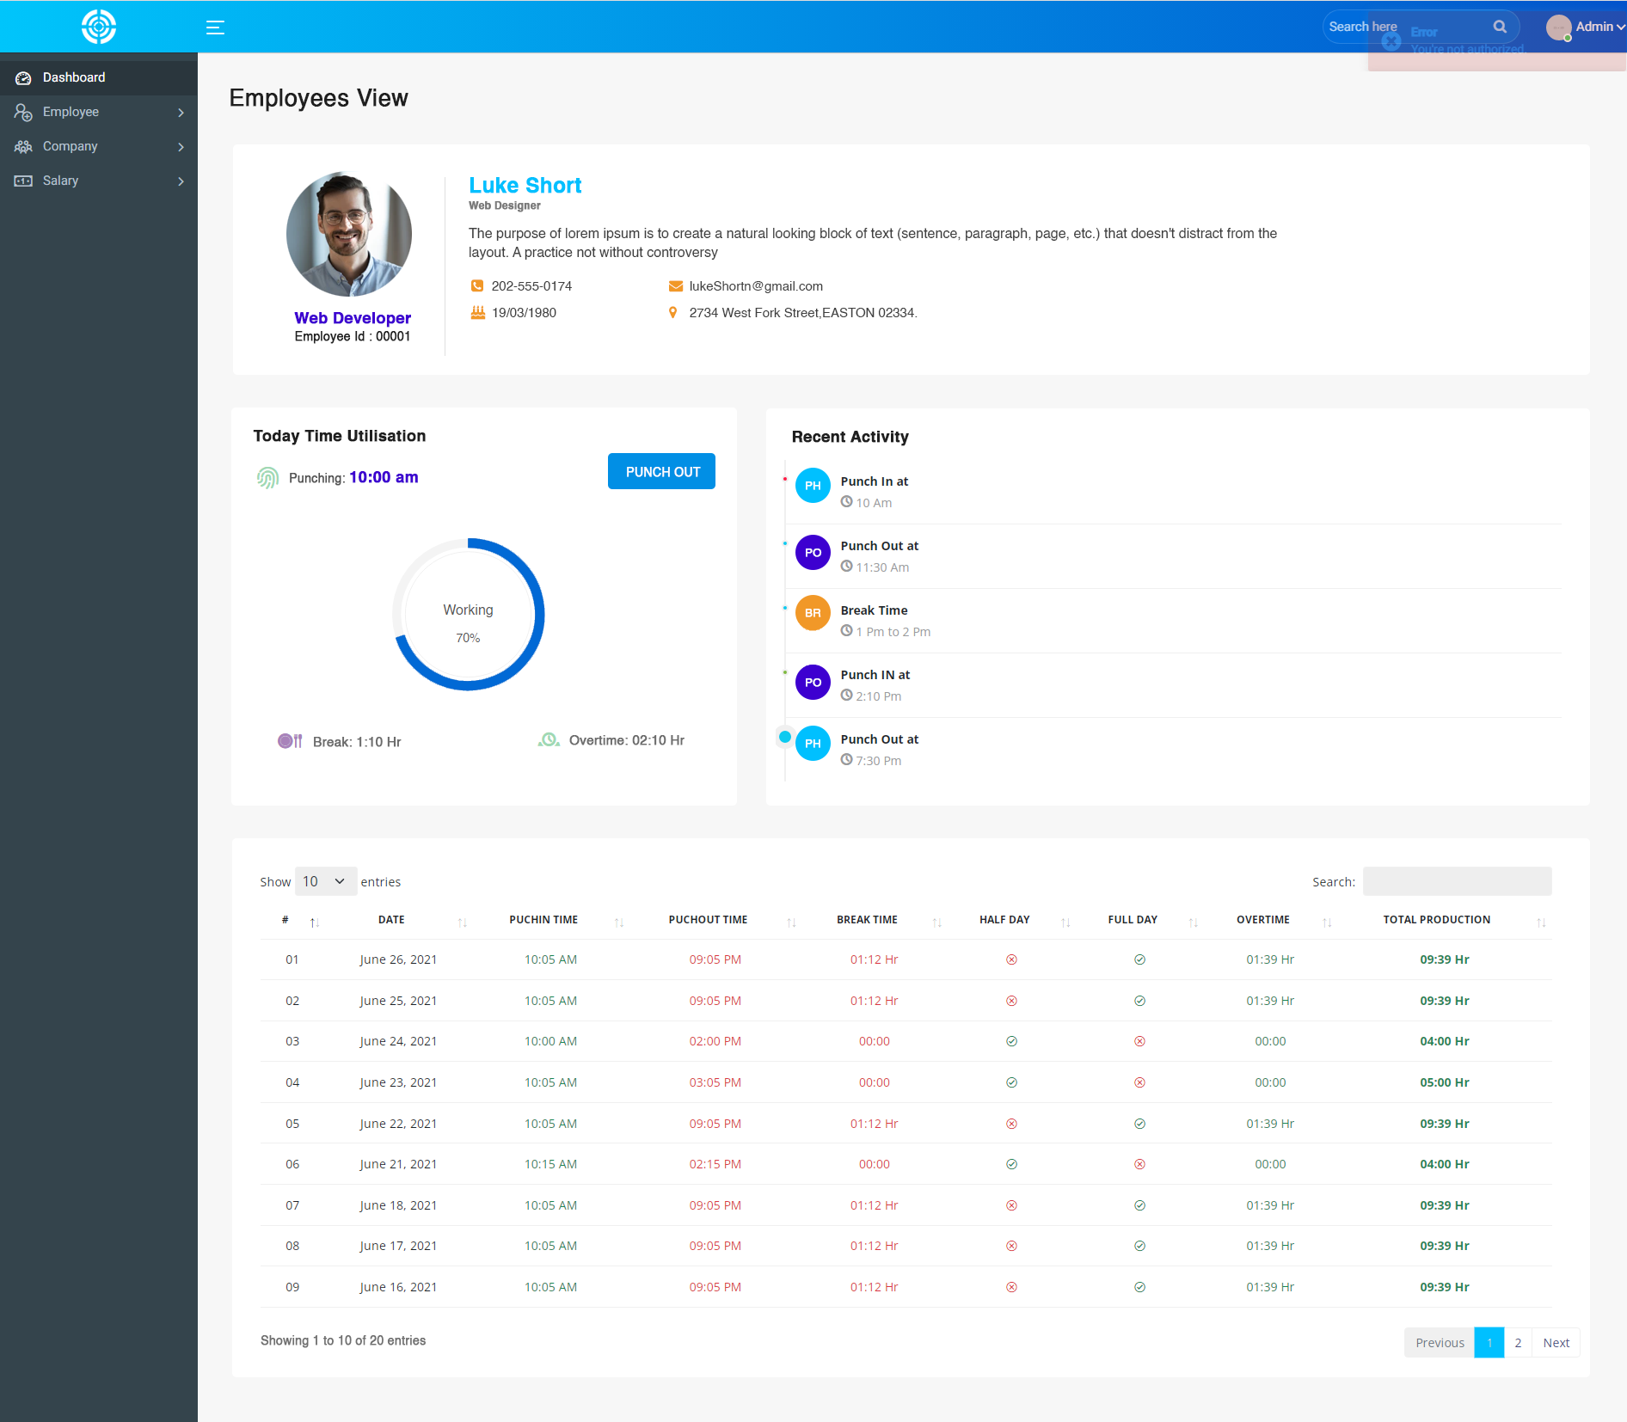
Task: Click the phone icon beside 202-555-0174
Action: (477, 286)
